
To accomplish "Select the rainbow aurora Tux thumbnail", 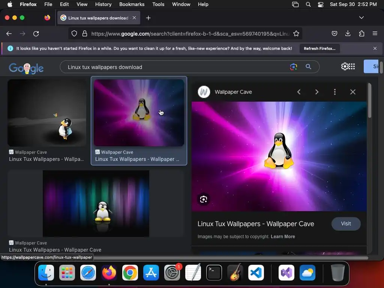I will 96,204.
